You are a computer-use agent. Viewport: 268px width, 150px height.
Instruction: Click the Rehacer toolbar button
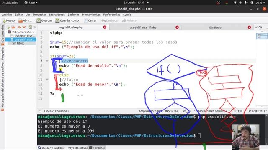[130, 20]
